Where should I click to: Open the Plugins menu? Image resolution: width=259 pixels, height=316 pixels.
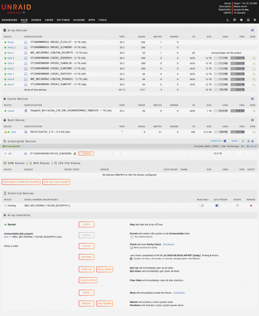pyautogui.click(x=79, y=20)
